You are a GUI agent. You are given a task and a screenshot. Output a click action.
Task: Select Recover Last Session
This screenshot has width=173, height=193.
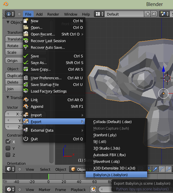point(54,41)
